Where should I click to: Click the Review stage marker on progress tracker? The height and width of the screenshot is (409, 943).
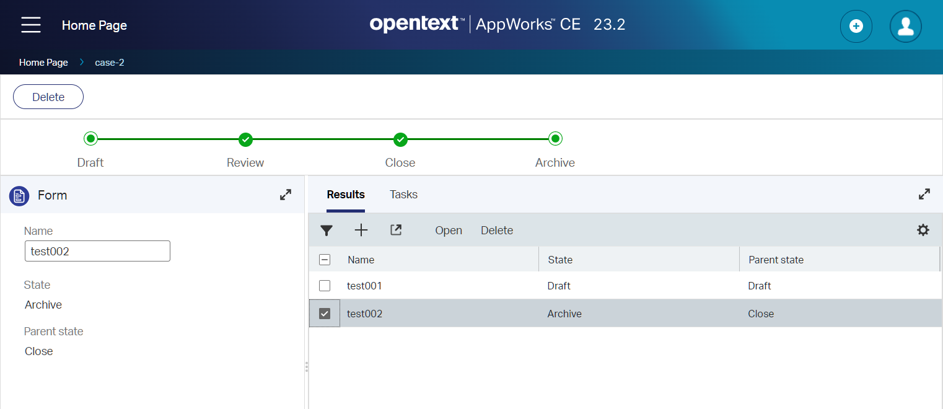[245, 139]
